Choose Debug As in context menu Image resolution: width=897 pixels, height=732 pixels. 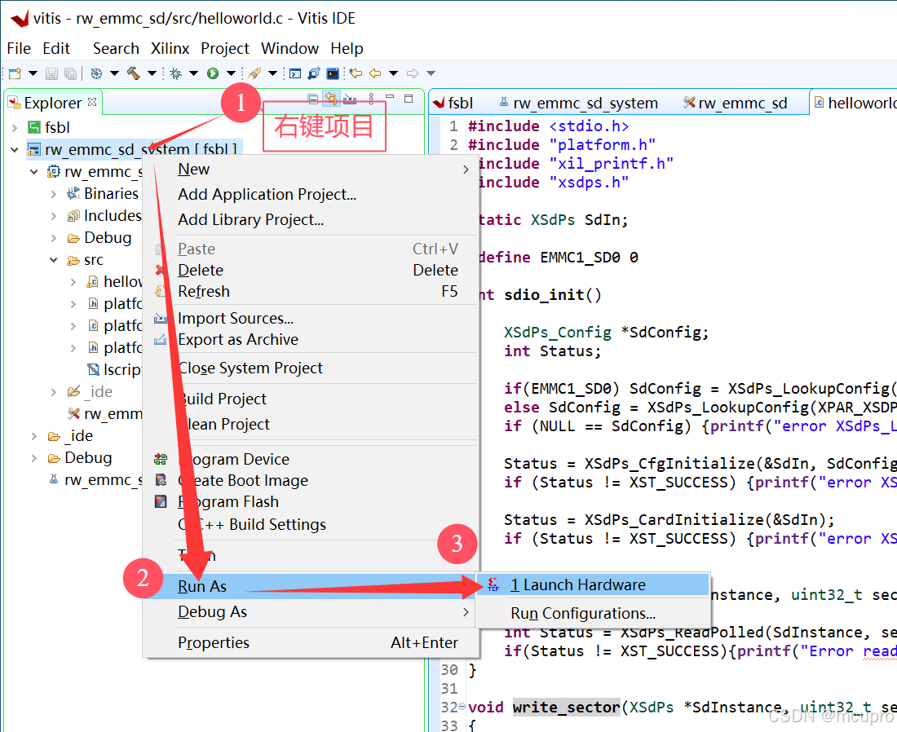click(x=310, y=612)
